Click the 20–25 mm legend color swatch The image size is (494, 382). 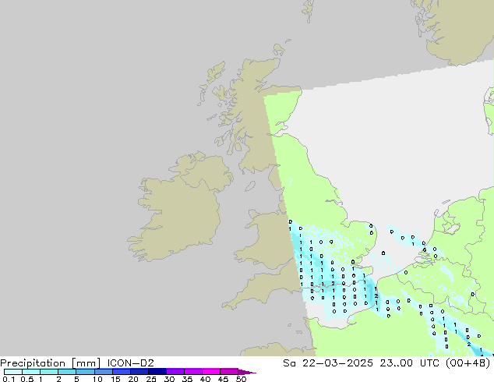(139, 372)
